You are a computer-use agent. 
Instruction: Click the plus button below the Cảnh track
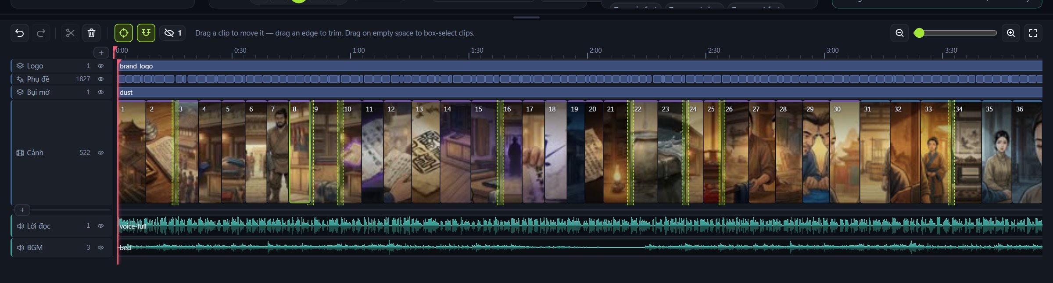coord(22,210)
